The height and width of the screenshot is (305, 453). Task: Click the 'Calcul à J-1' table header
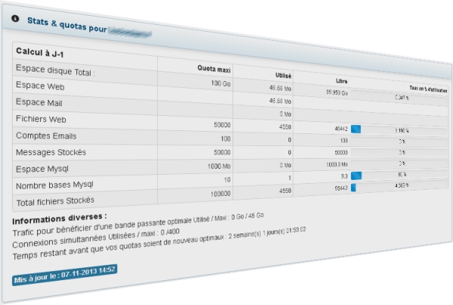[x=40, y=52]
